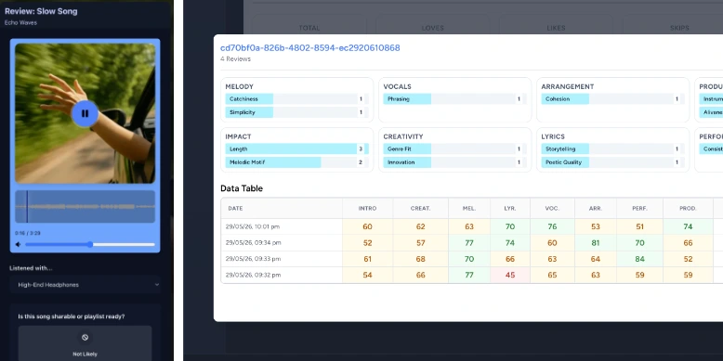This screenshot has width=723, height=361.
Task: Click the Catchiness bar in Melody
Action: pos(296,99)
